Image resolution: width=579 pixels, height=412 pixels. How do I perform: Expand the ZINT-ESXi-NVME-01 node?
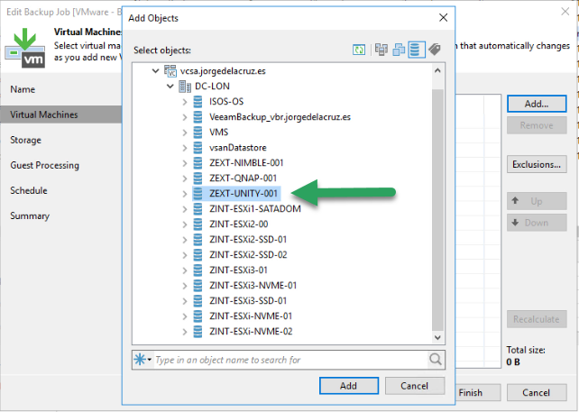click(185, 316)
